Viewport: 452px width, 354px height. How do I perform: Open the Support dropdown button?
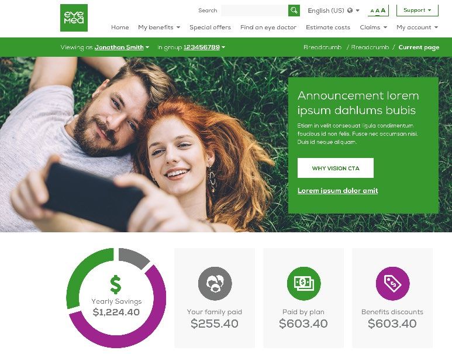pos(417,10)
